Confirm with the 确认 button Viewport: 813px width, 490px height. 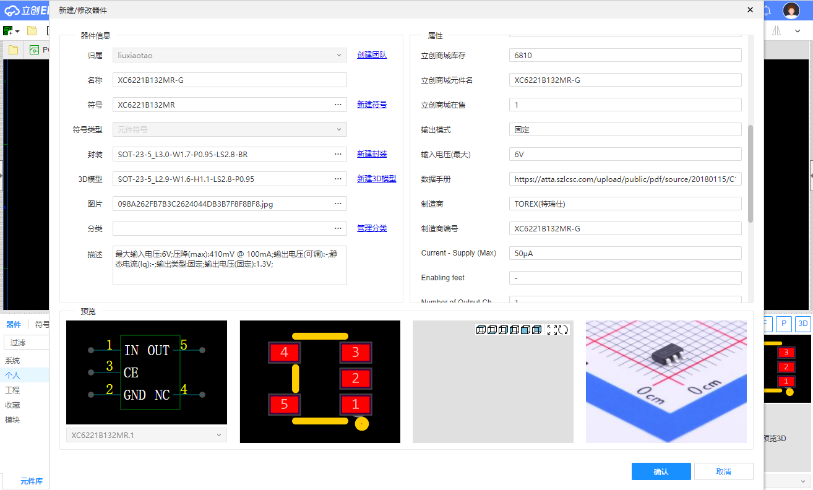coord(661,471)
